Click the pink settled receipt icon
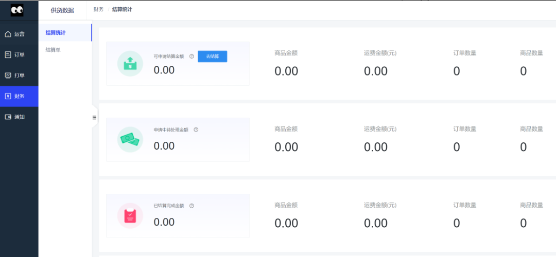This screenshot has height=257, width=556. (130, 215)
